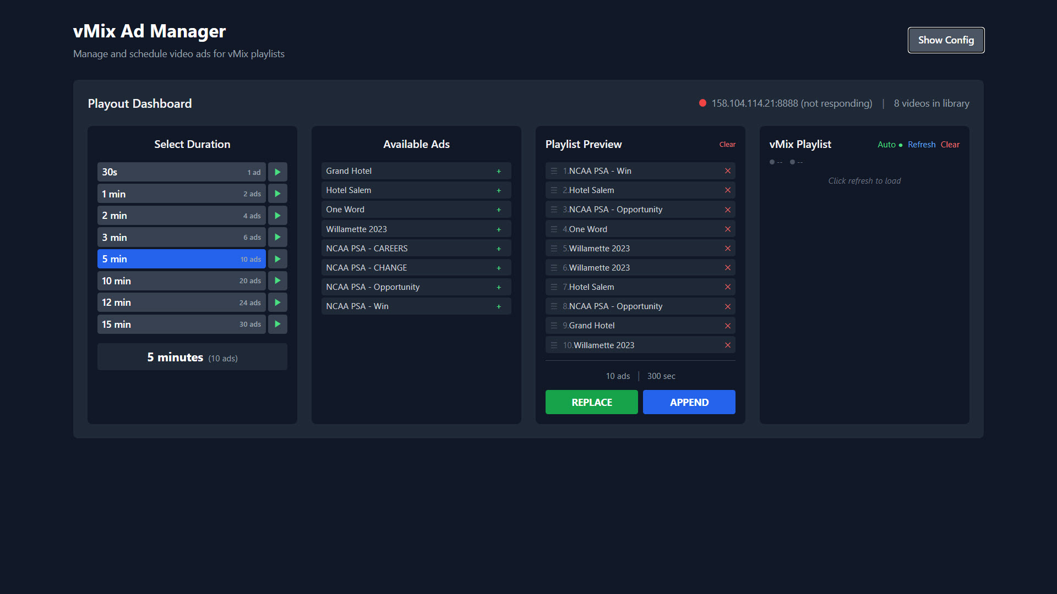Click drag handle on 7.Hotel Salem
Image resolution: width=1057 pixels, height=594 pixels.
pos(554,287)
